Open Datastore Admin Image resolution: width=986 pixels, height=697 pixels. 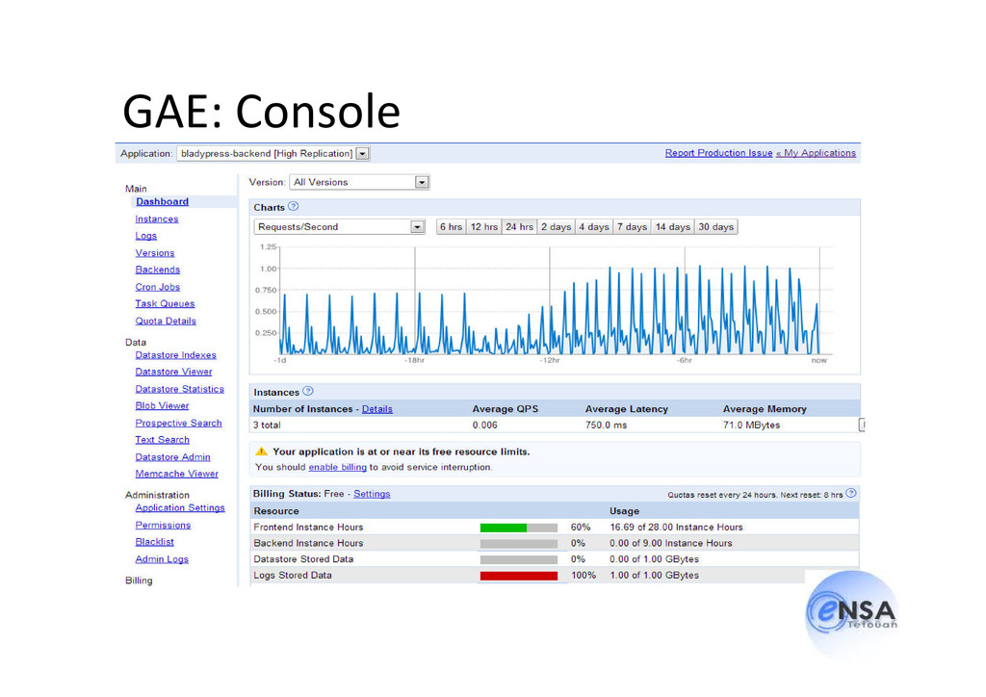pos(172,457)
